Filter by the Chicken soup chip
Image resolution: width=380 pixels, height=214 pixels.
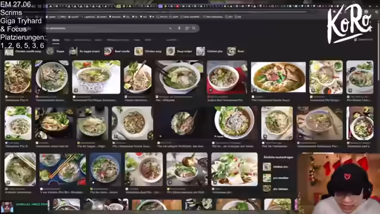pos(148,52)
